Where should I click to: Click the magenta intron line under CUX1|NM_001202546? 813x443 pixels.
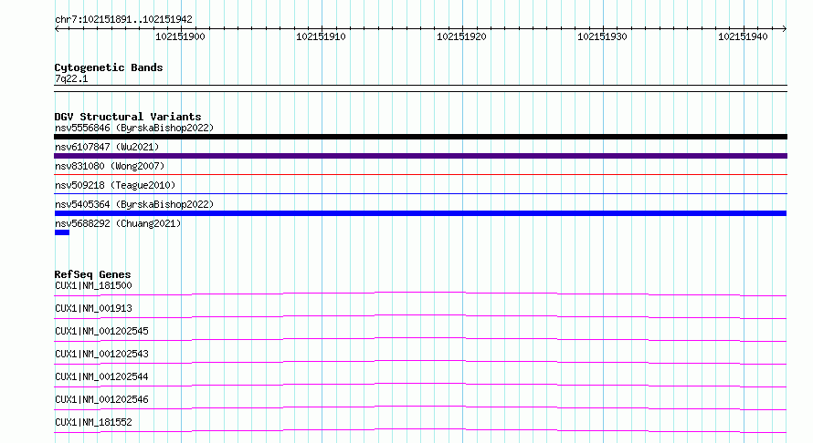[x=420, y=407]
